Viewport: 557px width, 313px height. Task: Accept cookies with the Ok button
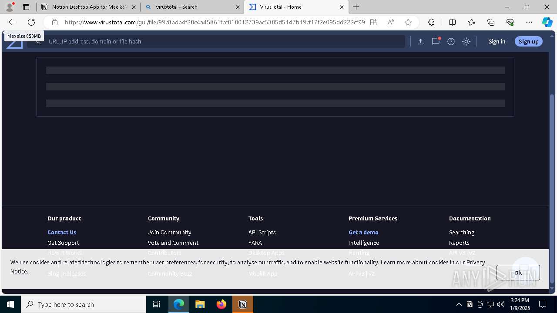coord(518,273)
